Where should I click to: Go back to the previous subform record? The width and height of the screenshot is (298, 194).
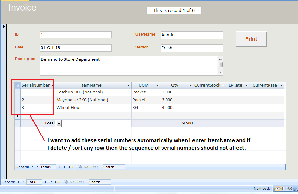click(38, 167)
